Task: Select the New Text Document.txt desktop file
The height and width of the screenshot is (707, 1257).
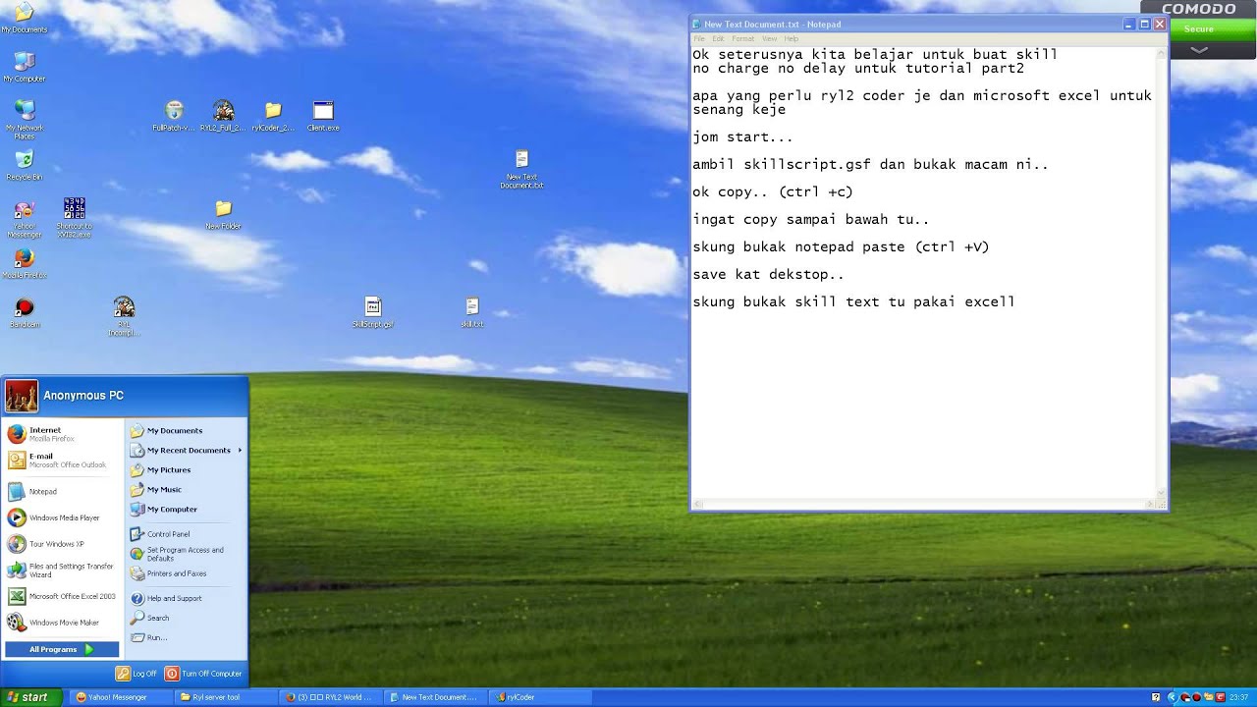Action: [521, 169]
